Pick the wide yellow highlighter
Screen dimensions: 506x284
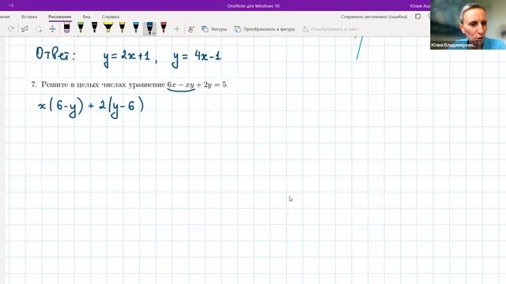108,28
